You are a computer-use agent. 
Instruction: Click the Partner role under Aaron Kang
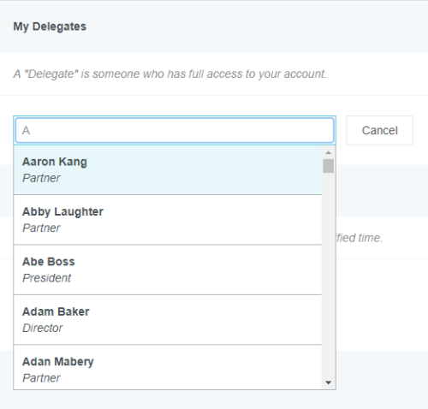41,178
